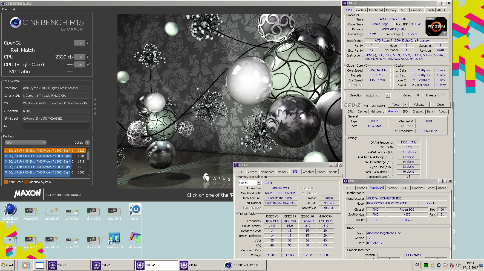Select SPD tab in the Memory window
Screen dimensions: 484x271
(405, 111)
